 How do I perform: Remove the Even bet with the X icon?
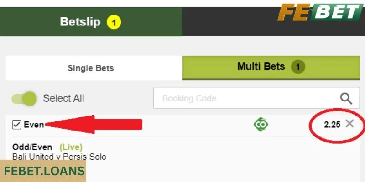tap(349, 124)
